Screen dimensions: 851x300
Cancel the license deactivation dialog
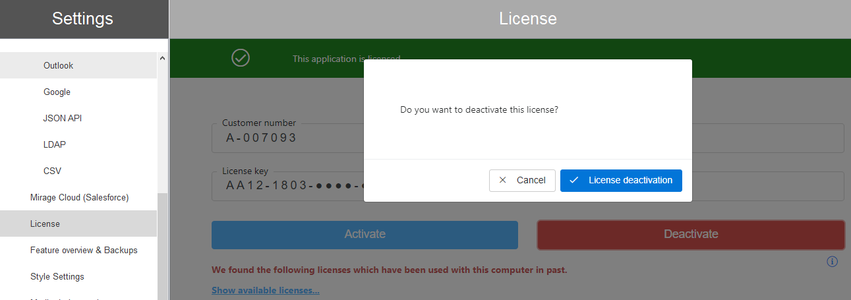point(522,181)
